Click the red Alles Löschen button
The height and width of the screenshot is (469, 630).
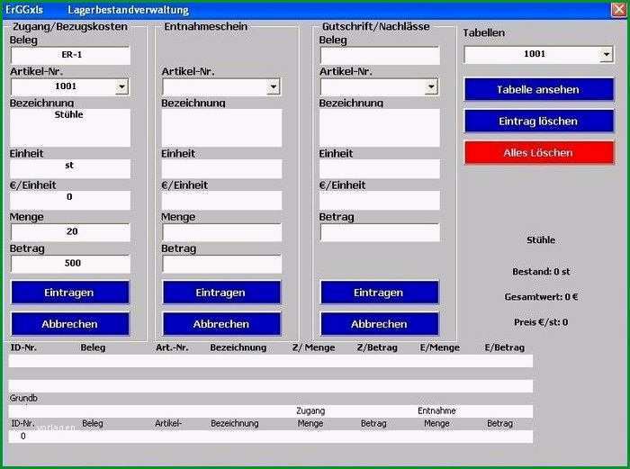point(539,153)
